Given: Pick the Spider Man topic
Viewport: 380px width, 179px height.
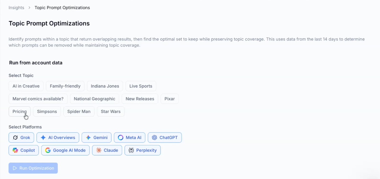Looking at the screenshot, I should pyautogui.click(x=79, y=111).
